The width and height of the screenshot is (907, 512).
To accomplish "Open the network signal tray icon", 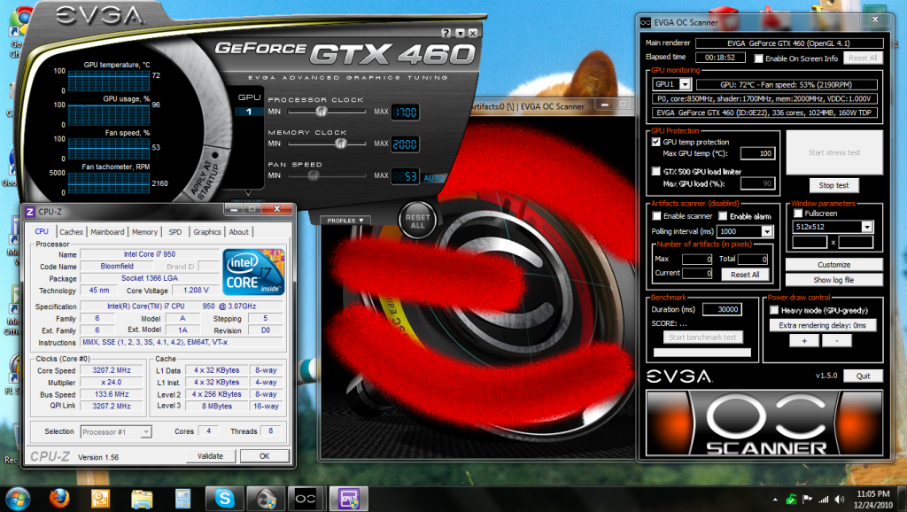I will pos(824,500).
